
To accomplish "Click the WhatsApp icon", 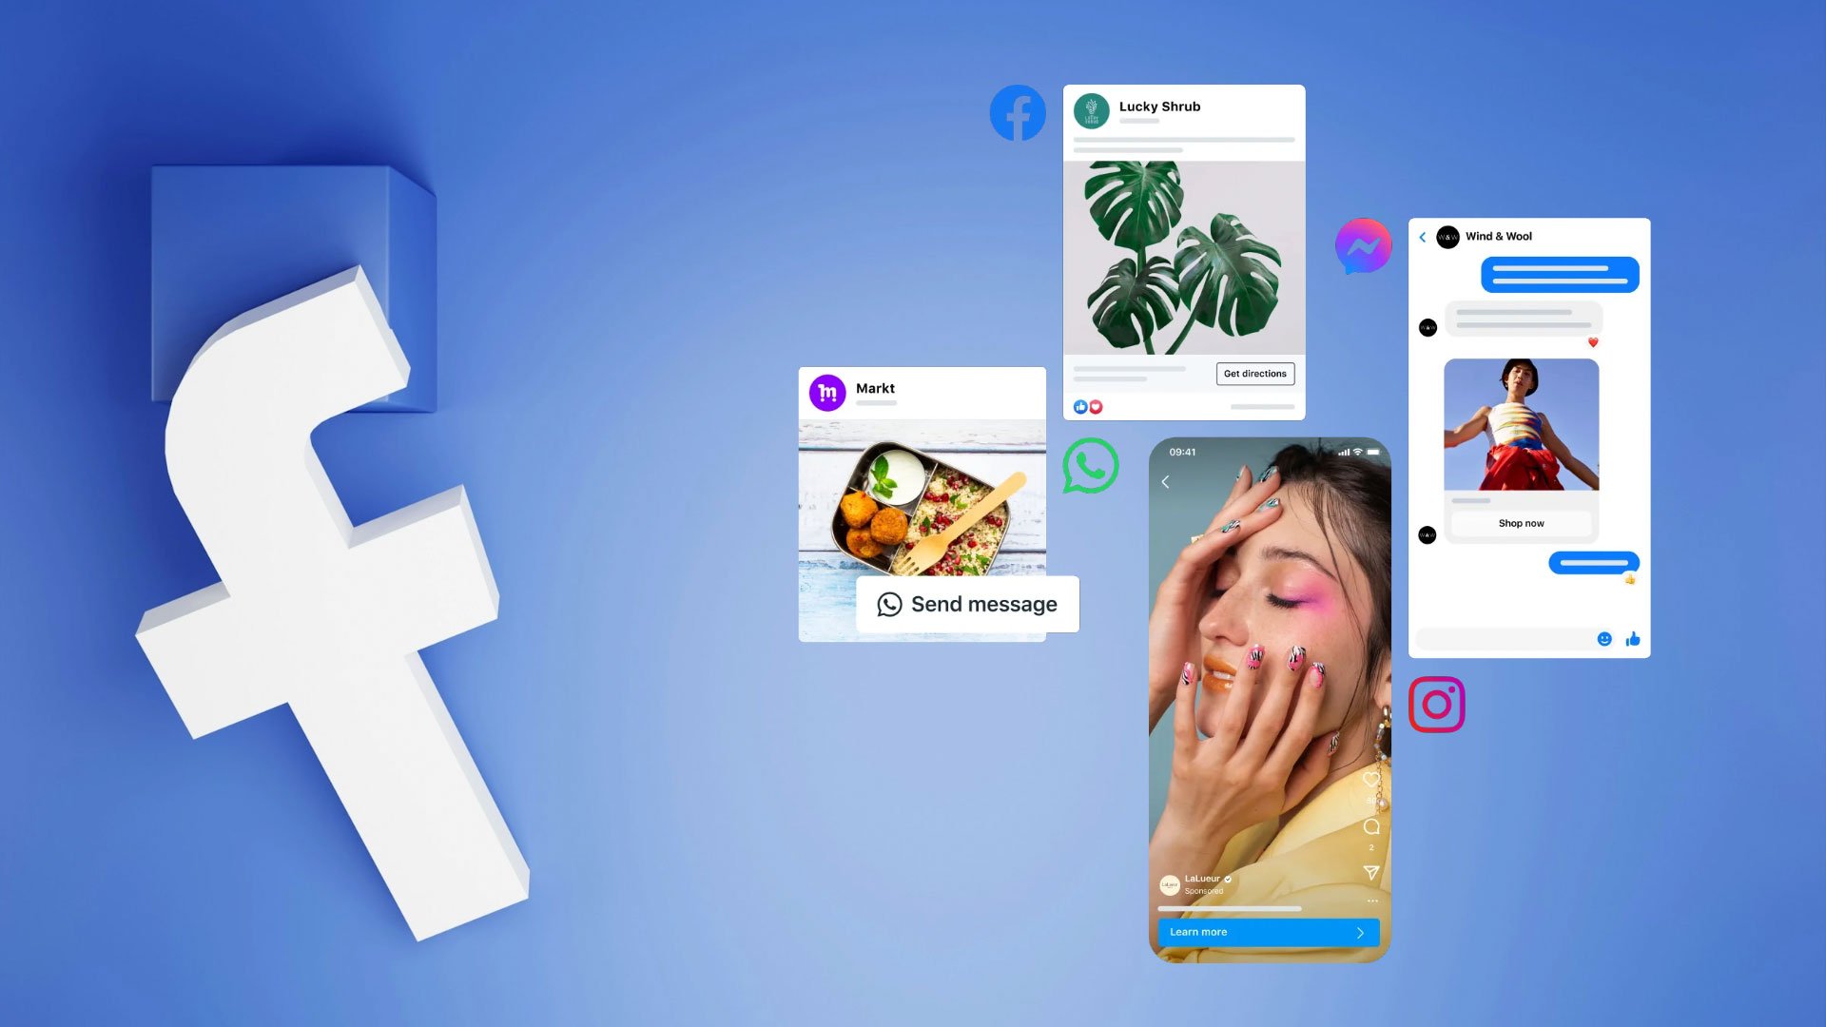I will [1089, 467].
